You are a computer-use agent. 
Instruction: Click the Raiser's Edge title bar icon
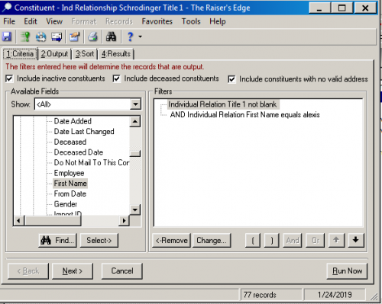point(7,7)
